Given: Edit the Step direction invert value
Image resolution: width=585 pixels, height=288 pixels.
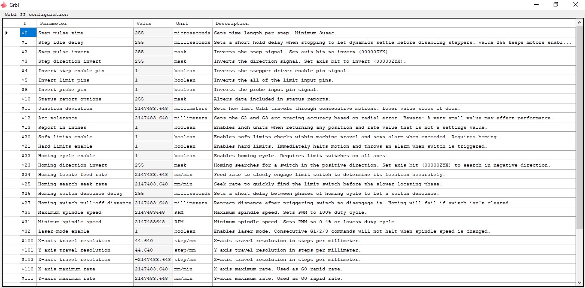Looking at the screenshot, I should tap(153, 61).
